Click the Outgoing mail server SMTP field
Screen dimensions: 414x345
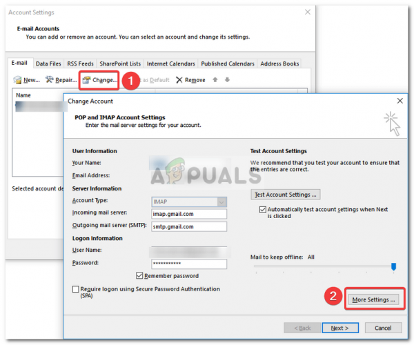pos(189,227)
